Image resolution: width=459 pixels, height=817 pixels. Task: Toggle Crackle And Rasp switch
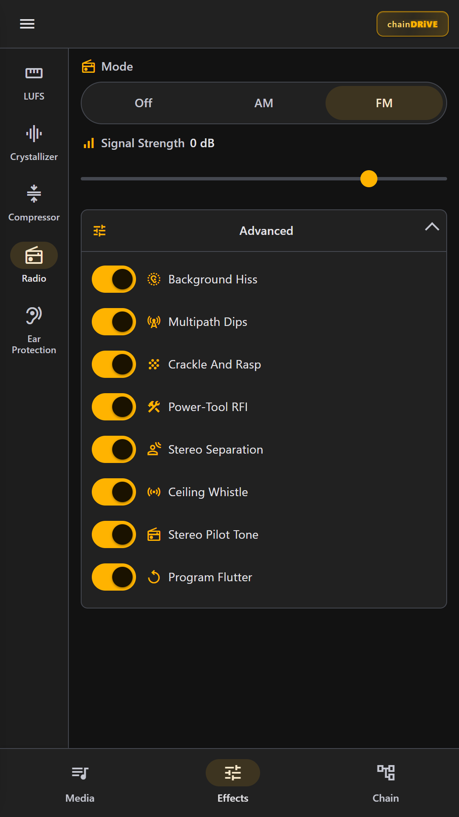click(114, 364)
